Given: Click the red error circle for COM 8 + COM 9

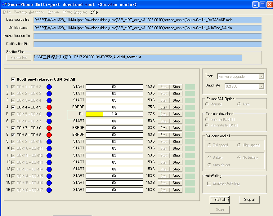Looking at the screenshot, I should [x=49, y=135].
